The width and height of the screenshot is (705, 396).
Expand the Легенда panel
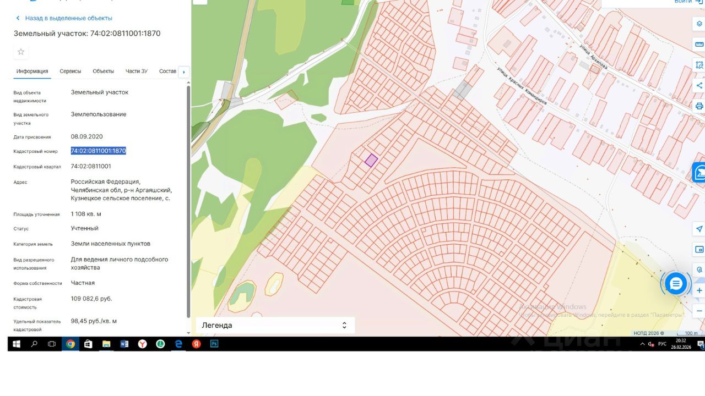point(275,325)
